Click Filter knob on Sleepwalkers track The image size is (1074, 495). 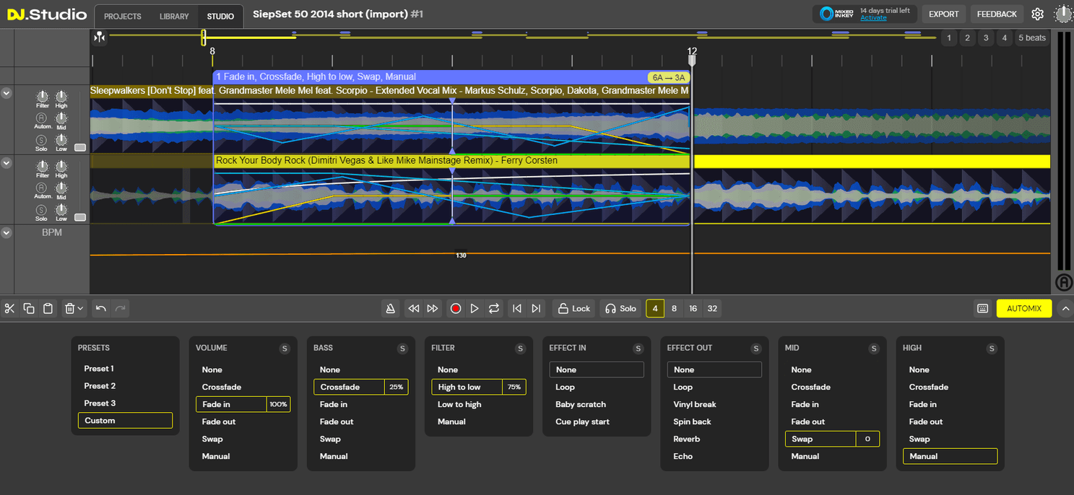(43, 96)
